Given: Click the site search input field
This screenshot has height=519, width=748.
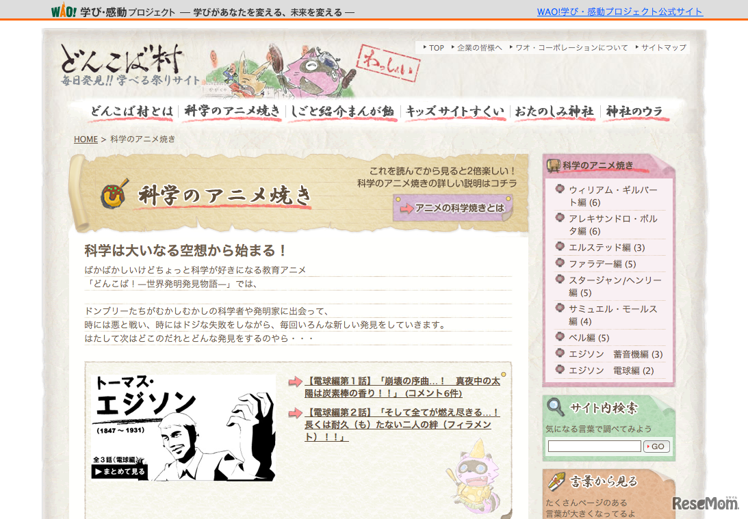Looking at the screenshot, I should [x=593, y=446].
